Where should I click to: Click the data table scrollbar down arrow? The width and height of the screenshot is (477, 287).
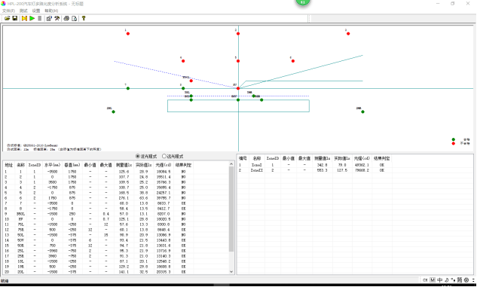[231, 272]
